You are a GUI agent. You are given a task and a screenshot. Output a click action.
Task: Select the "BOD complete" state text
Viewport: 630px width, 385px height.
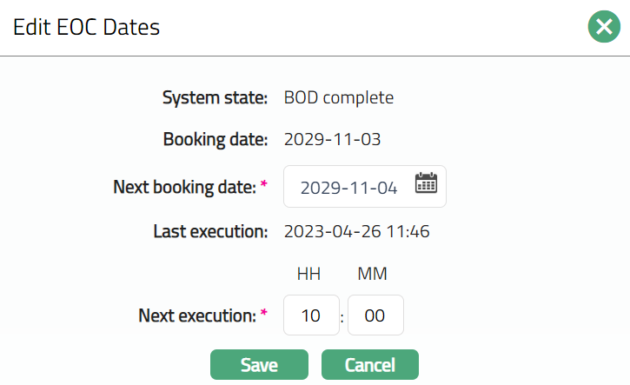click(x=339, y=97)
